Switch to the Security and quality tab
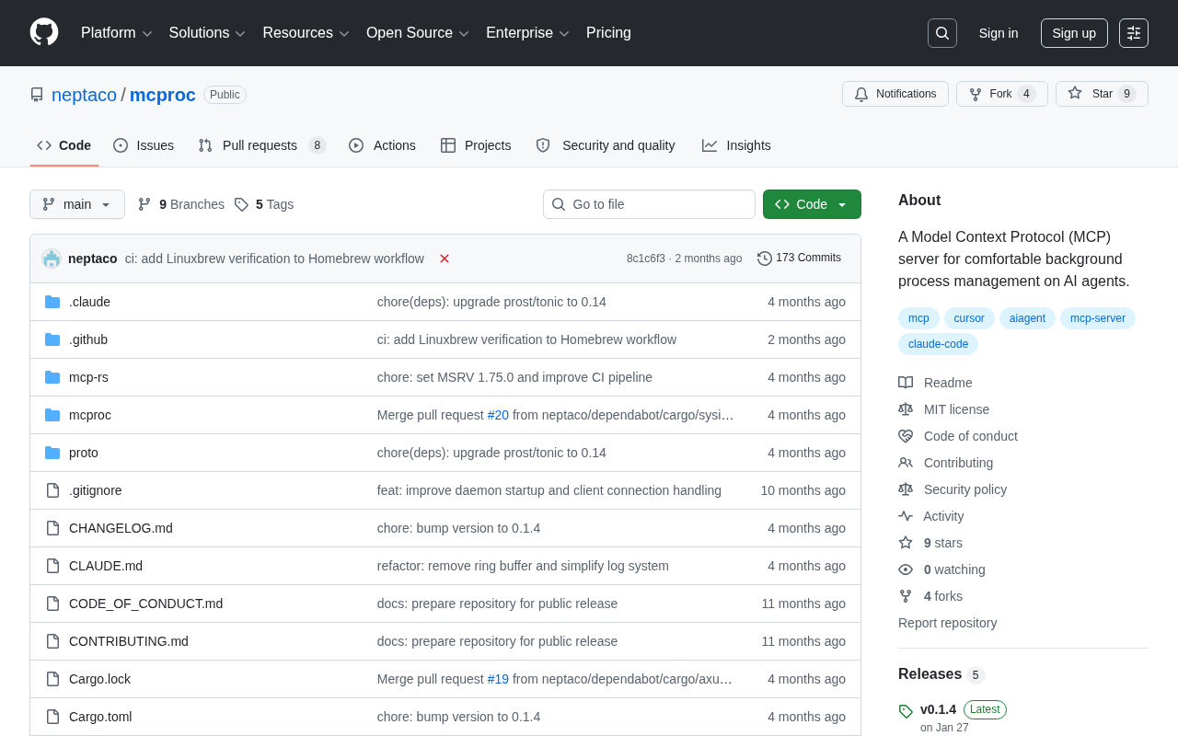This screenshot has width=1178, height=736. [606, 145]
